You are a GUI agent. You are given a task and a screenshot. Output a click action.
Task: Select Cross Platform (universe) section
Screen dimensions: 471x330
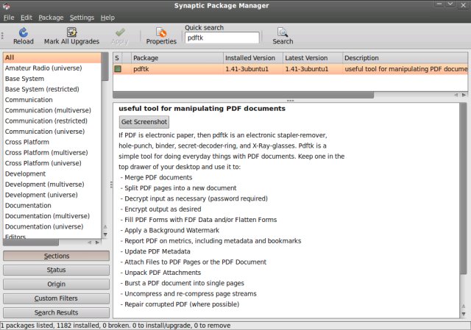tap(52, 163)
